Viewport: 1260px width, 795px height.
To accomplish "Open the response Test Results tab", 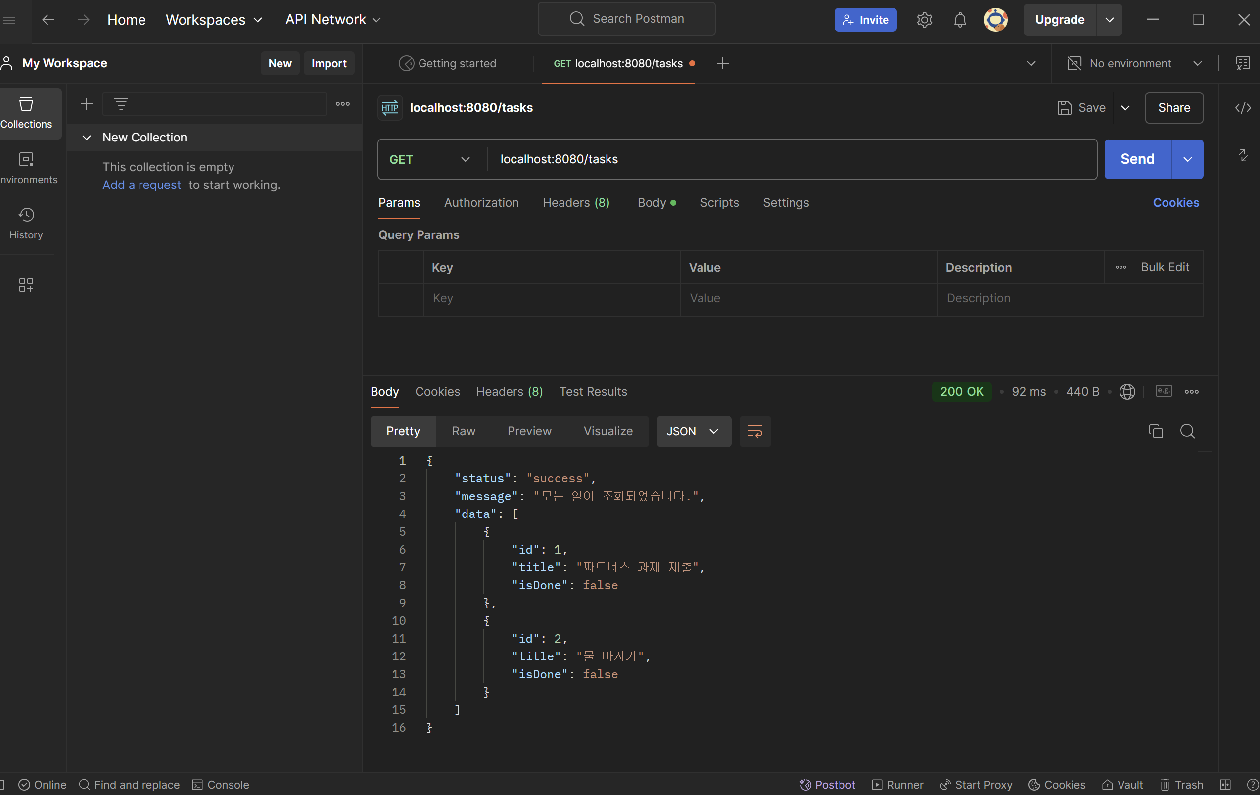I will [x=592, y=391].
